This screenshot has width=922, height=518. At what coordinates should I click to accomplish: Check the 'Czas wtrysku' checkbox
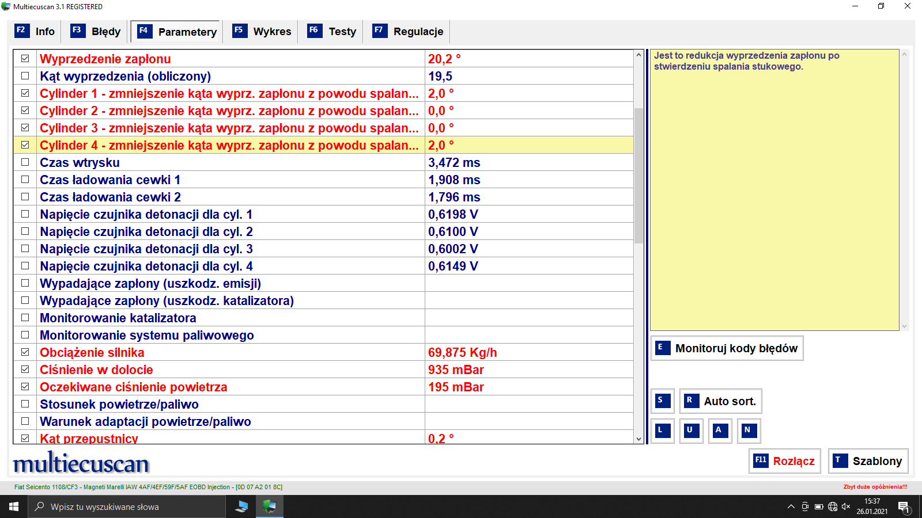(25, 162)
